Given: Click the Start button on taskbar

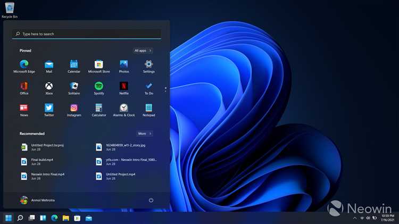Looking at the screenshot, I should click(9, 218).
